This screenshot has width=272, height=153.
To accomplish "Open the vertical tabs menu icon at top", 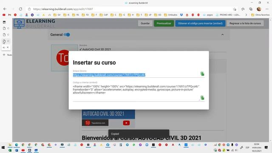I will [x=4, y=22].
